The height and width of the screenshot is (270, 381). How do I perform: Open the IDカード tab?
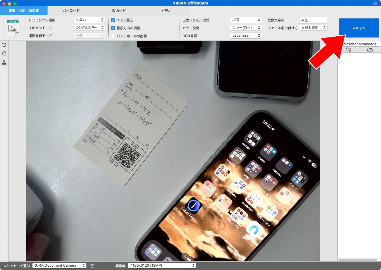pos(119,11)
